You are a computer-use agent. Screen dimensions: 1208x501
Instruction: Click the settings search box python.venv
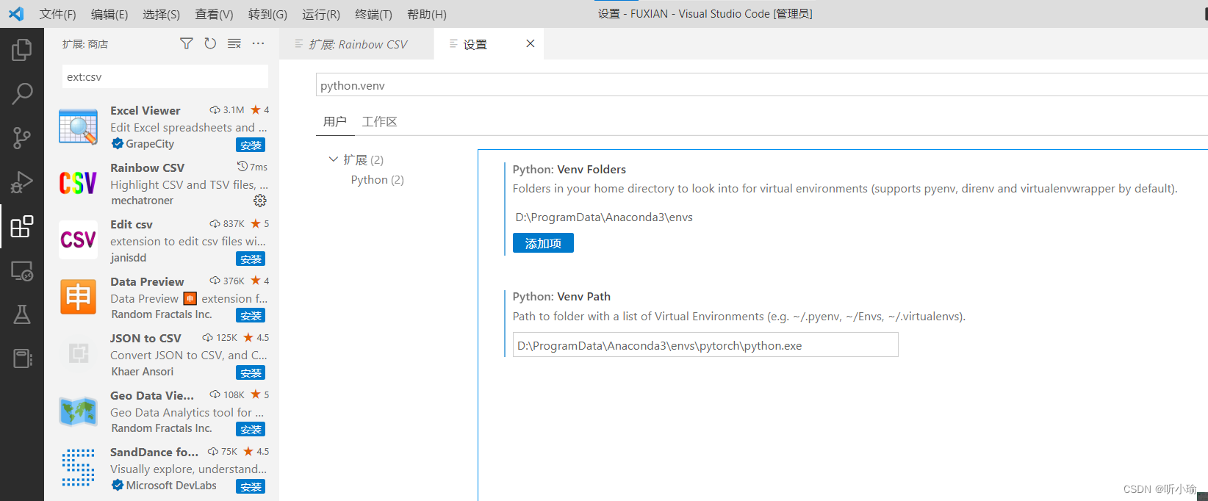[x=761, y=85]
